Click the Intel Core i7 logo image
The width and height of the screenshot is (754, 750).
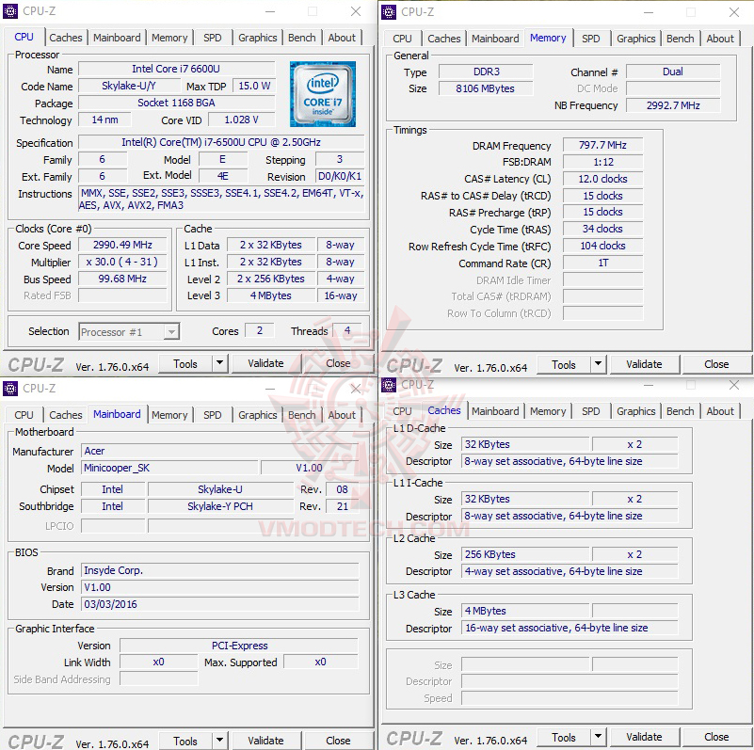click(323, 94)
